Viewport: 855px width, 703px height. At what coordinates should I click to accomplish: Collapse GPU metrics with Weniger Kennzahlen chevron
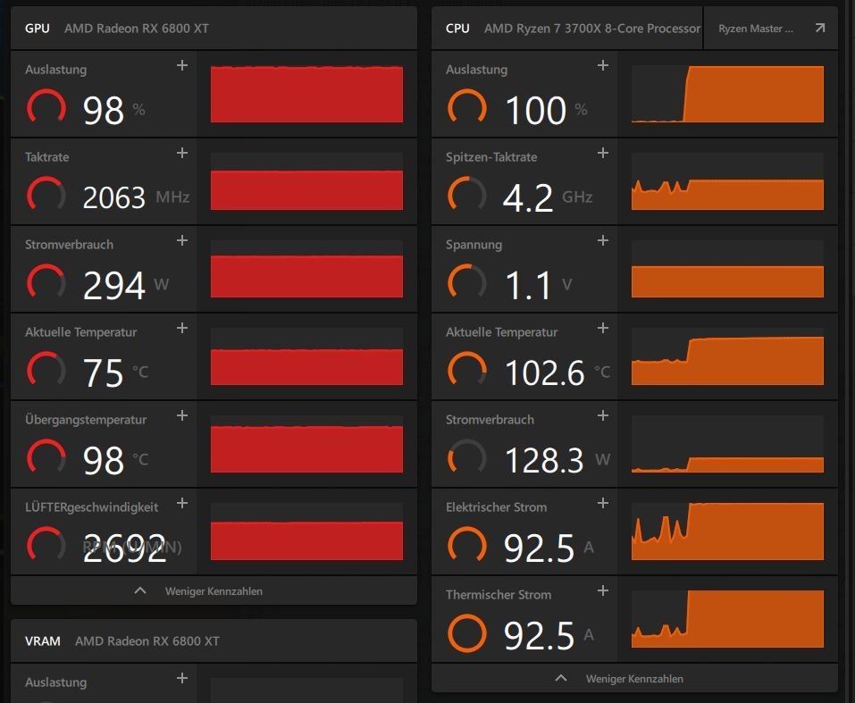coord(140,590)
